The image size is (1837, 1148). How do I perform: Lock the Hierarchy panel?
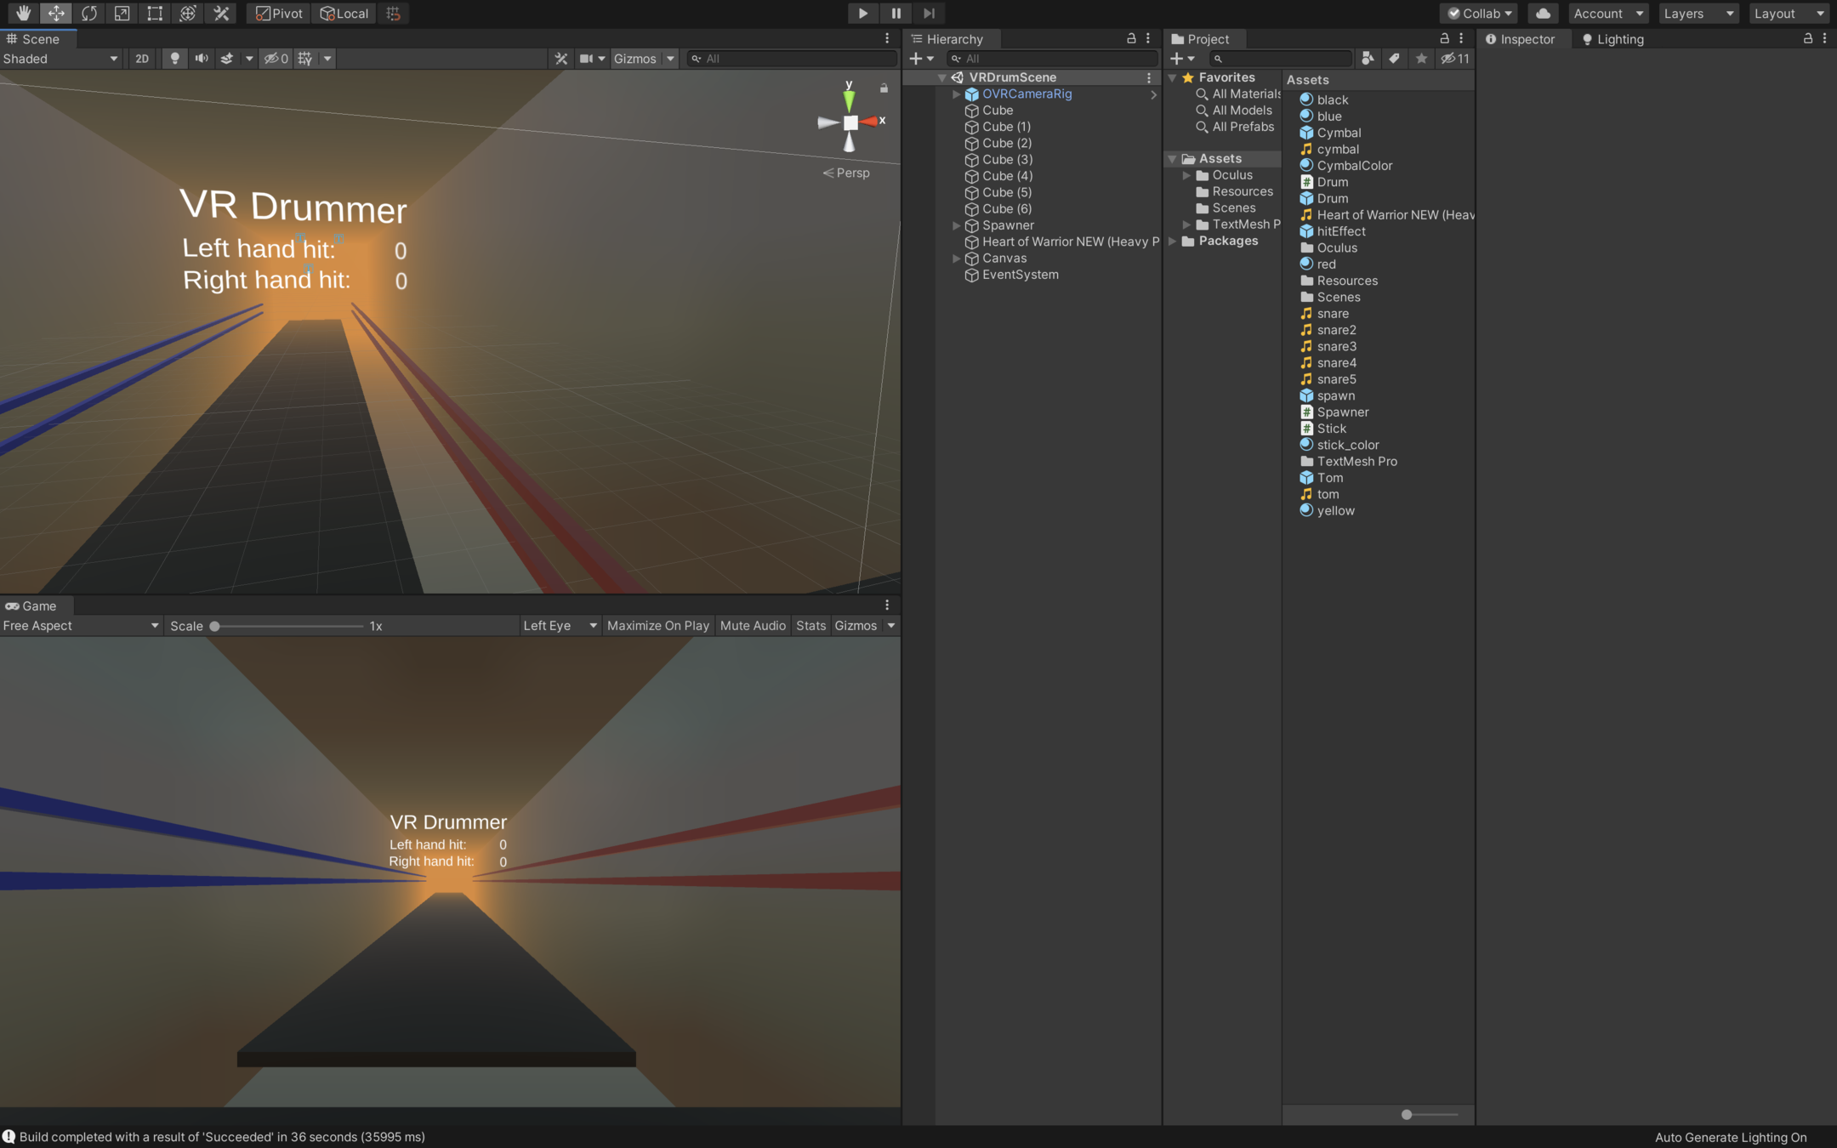1131,38
